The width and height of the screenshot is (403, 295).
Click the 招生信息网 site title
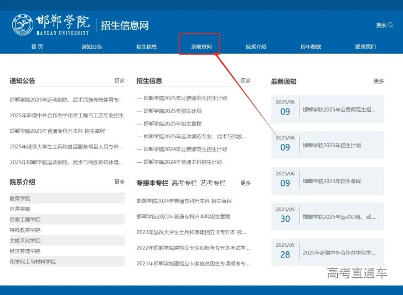coord(125,25)
